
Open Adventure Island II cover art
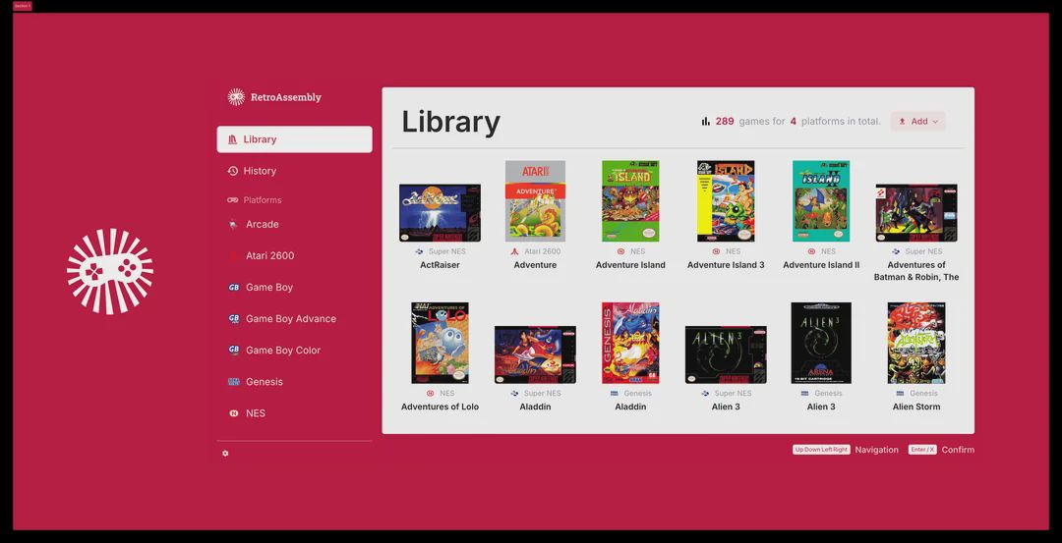tap(821, 201)
